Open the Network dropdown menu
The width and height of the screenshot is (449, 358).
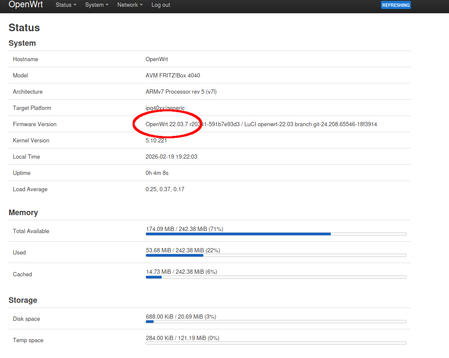tap(130, 5)
